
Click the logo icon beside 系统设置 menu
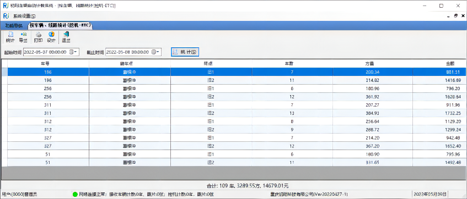tap(6, 16)
